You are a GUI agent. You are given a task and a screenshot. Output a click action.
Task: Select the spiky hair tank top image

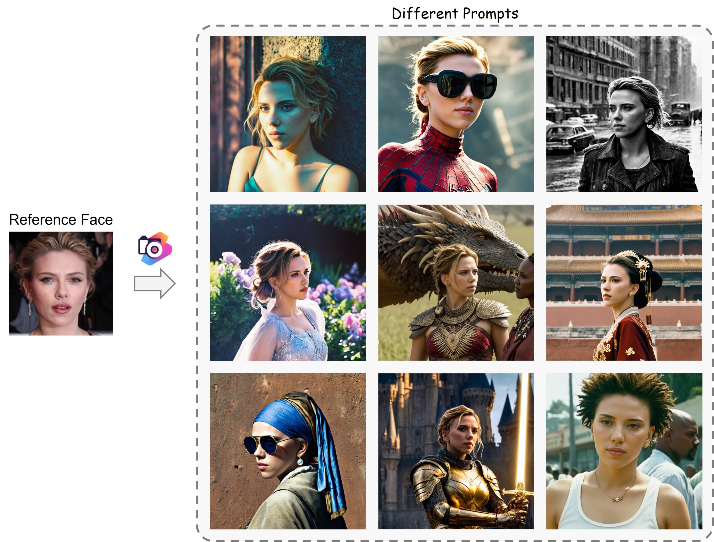624,451
